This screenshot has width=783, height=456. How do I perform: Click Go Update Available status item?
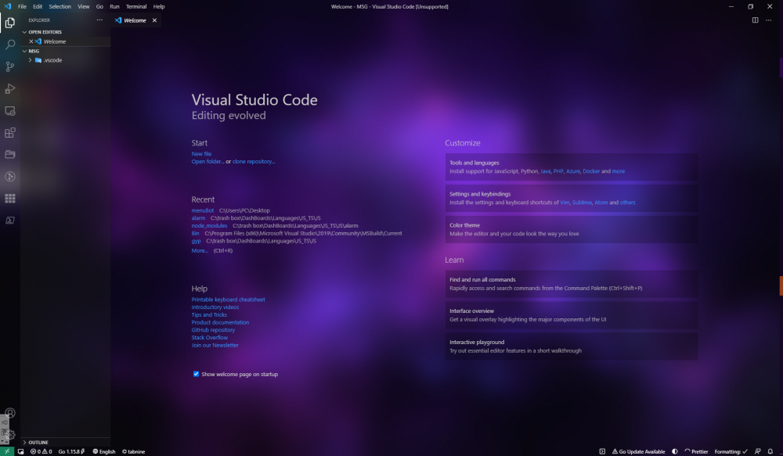[x=639, y=451]
